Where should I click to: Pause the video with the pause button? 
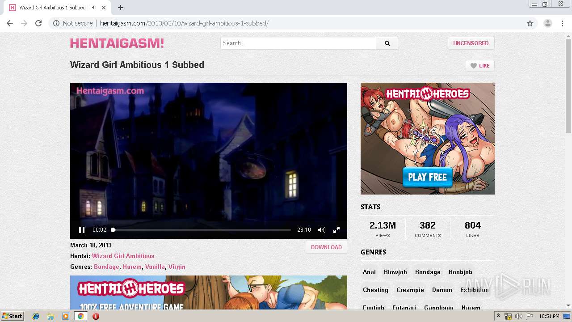82,230
